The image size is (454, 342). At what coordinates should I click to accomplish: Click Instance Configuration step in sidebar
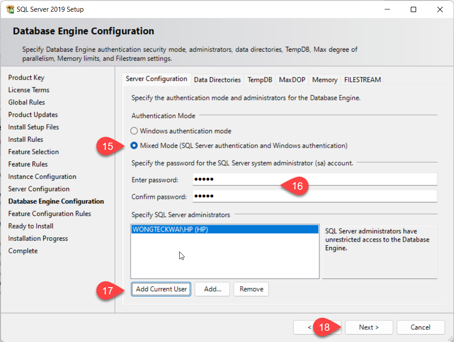pyautogui.click(x=42, y=177)
